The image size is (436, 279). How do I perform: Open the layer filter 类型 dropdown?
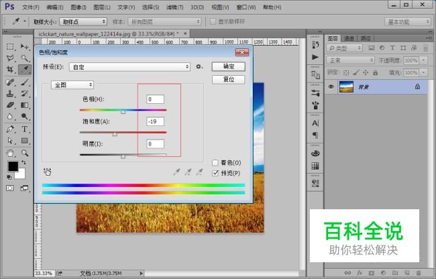(x=344, y=48)
